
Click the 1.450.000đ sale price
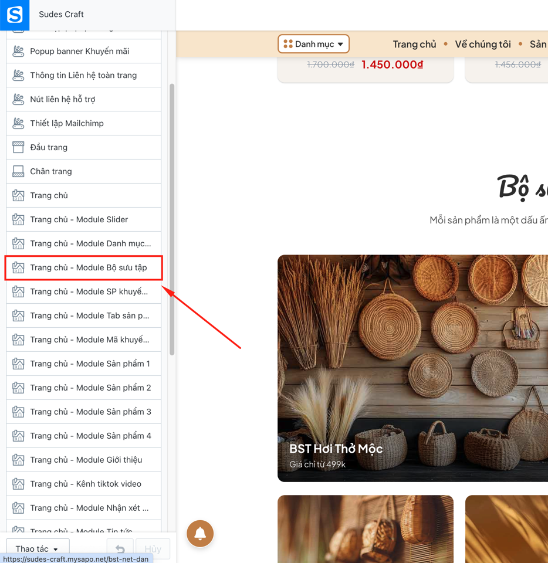click(392, 65)
